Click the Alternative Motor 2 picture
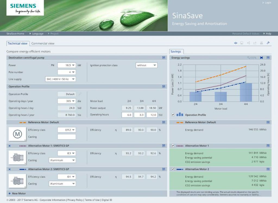278x203 pixels. (17, 181)
